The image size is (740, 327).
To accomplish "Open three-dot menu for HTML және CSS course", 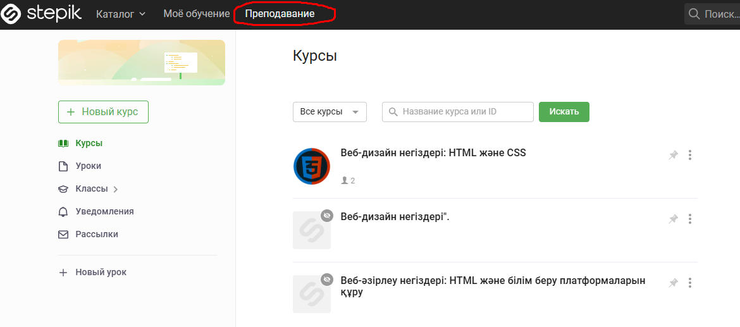I will [690, 155].
